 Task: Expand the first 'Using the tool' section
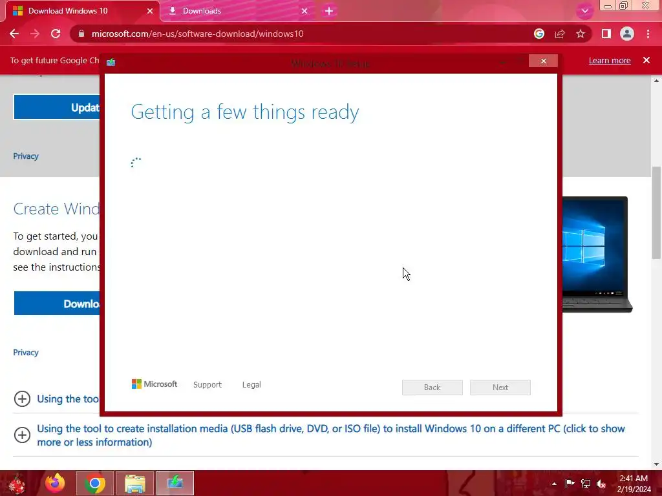tap(22, 398)
